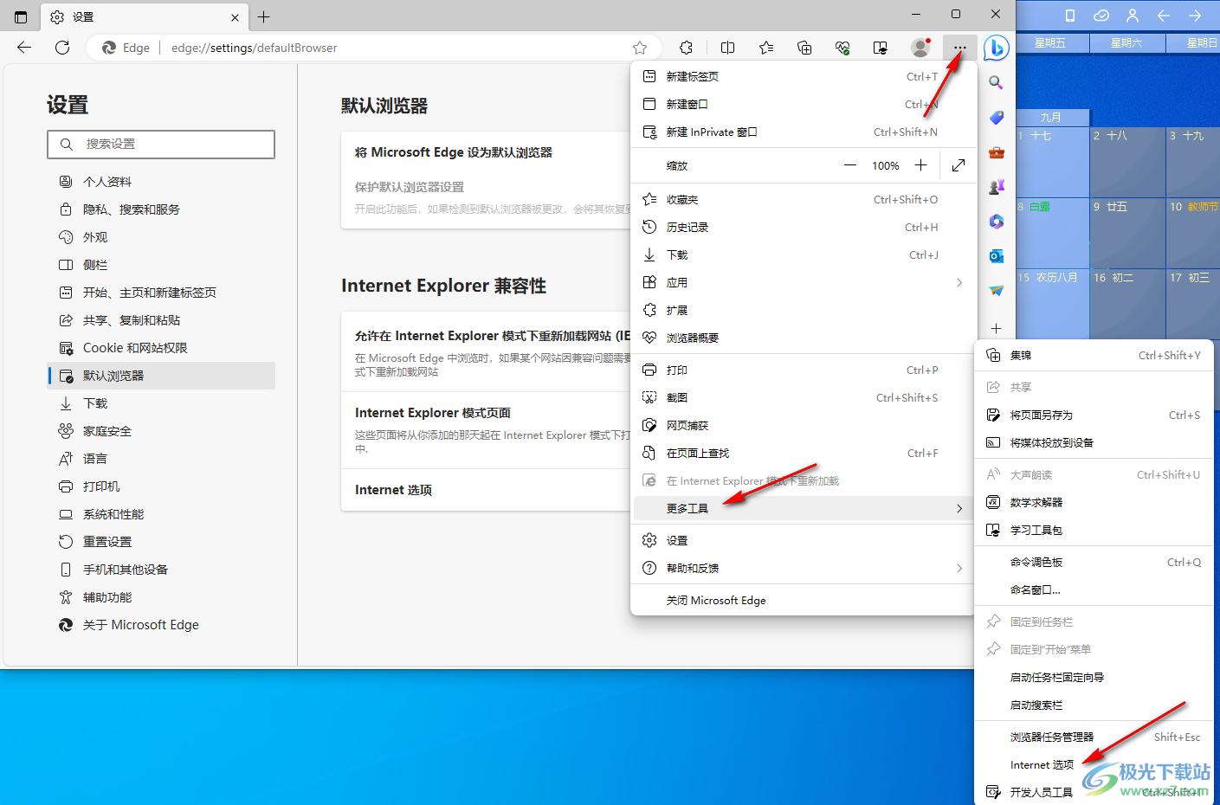The width and height of the screenshot is (1220, 805).
Task: Open Settings (设置) from the menu
Action: (x=804, y=540)
